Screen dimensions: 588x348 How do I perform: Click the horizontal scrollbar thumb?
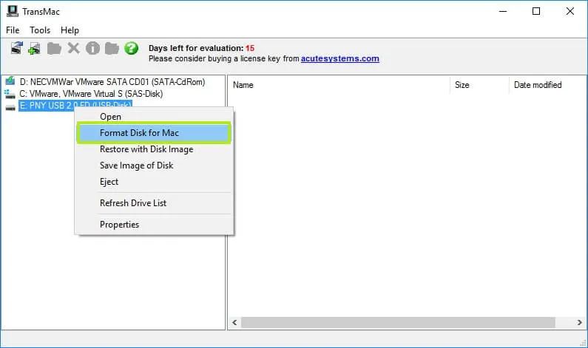click(x=398, y=323)
